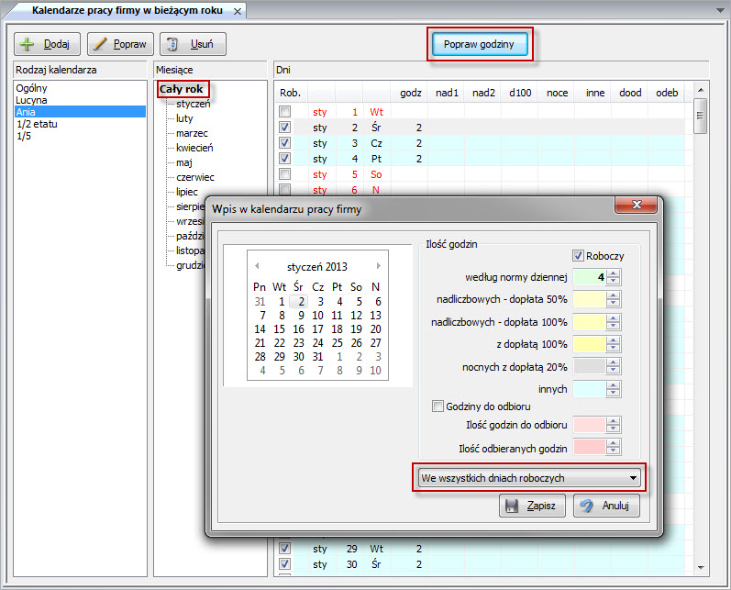Increase Ilość odbieranych godzin value
731x590 pixels.
tap(613, 443)
